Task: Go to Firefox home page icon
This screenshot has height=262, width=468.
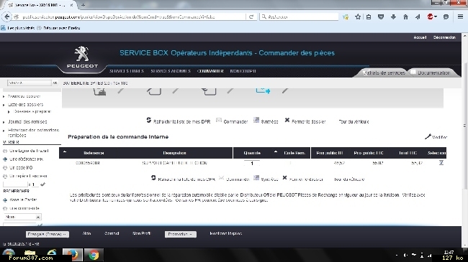Action: click(405, 17)
